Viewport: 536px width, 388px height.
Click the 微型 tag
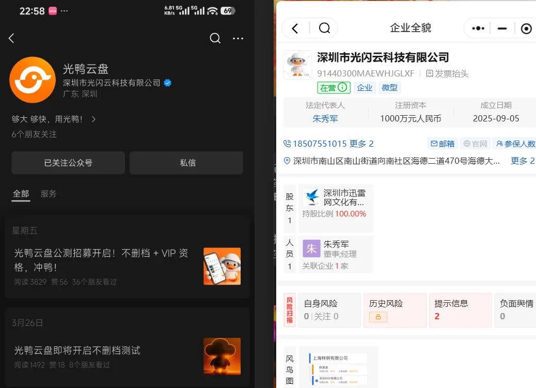389,88
